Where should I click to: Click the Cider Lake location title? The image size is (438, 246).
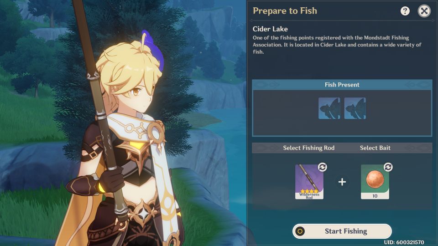coord(270,29)
